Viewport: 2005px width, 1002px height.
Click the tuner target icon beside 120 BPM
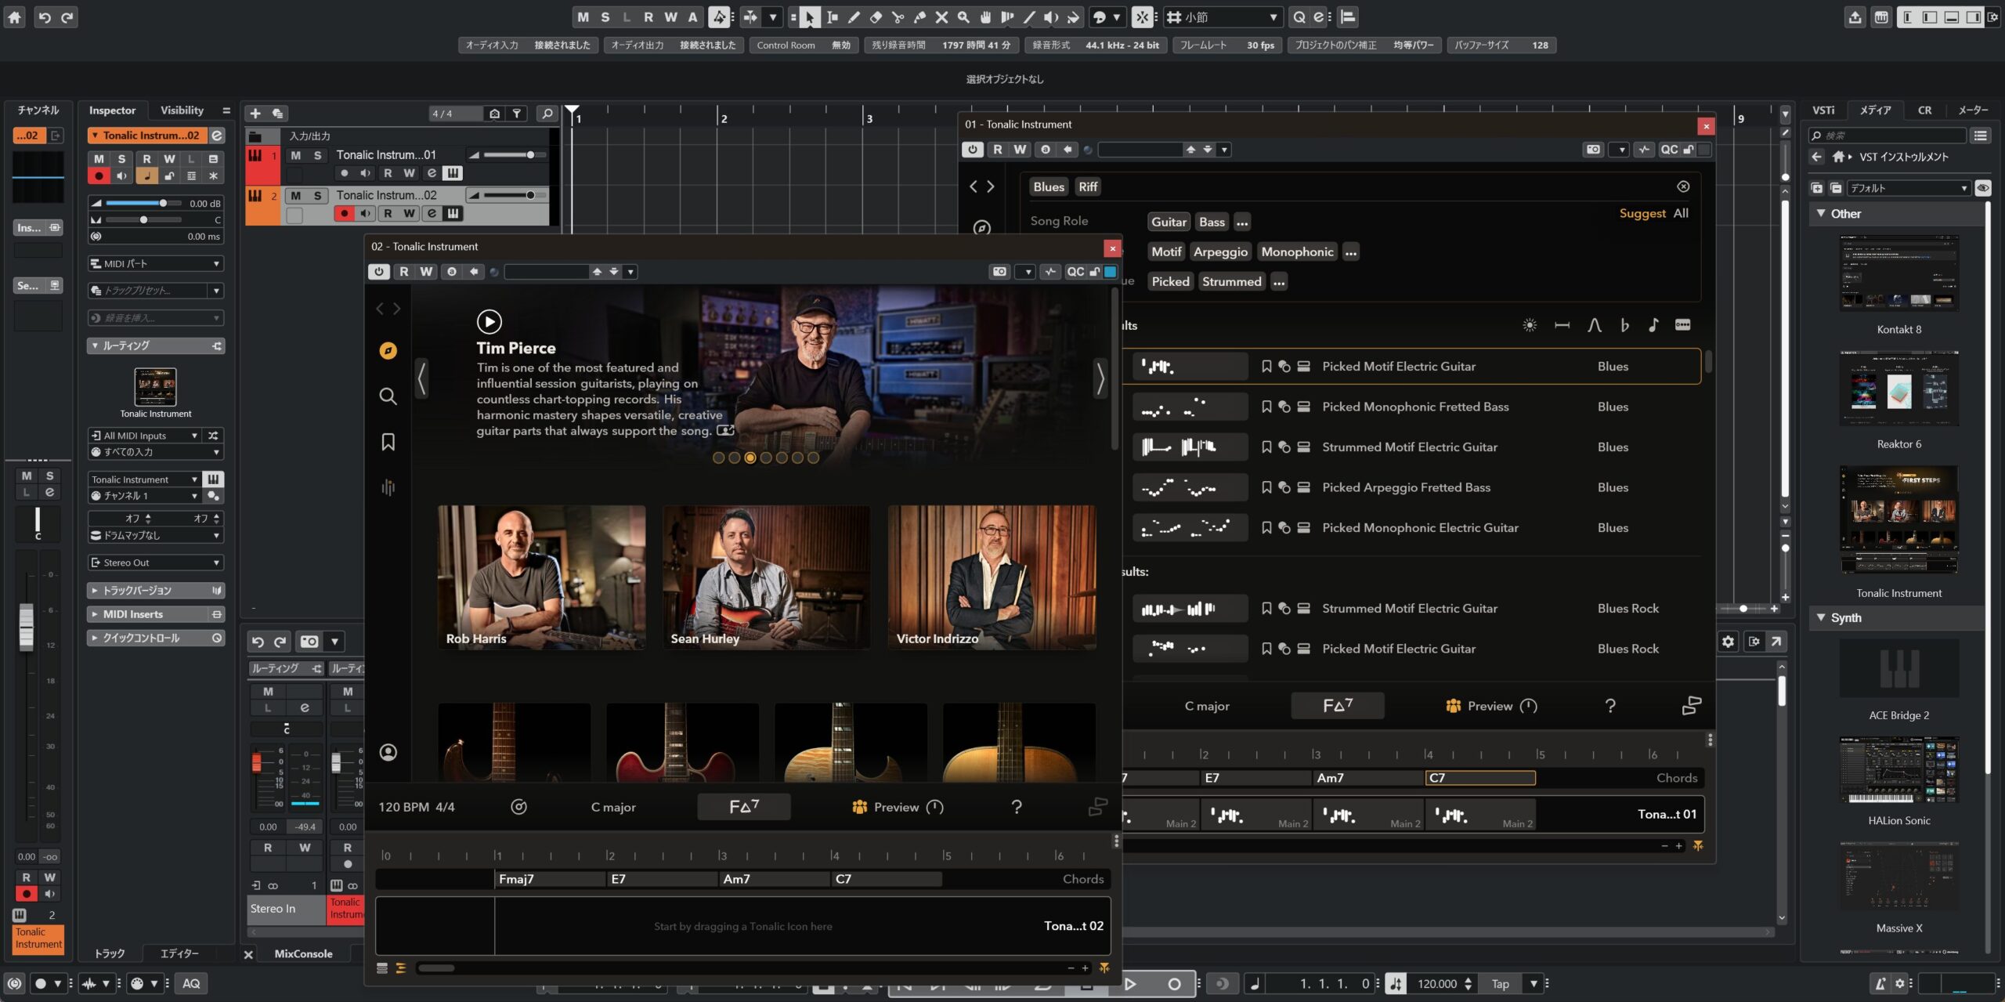(x=518, y=807)
